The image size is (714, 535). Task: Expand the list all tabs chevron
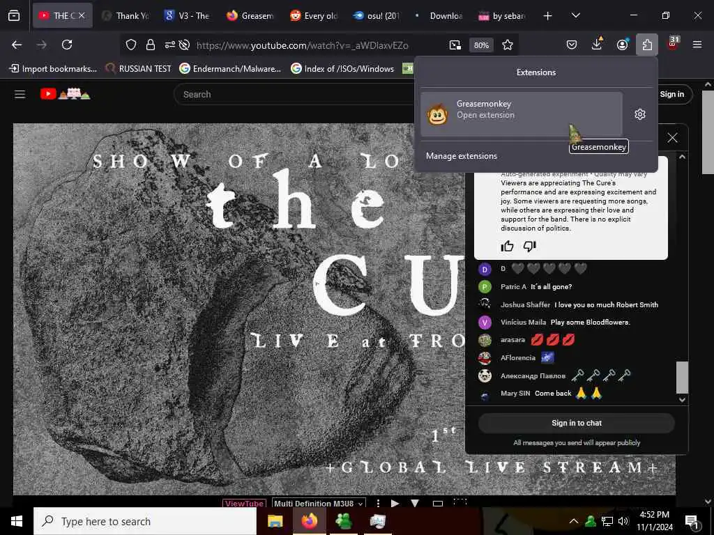point(575,15)
